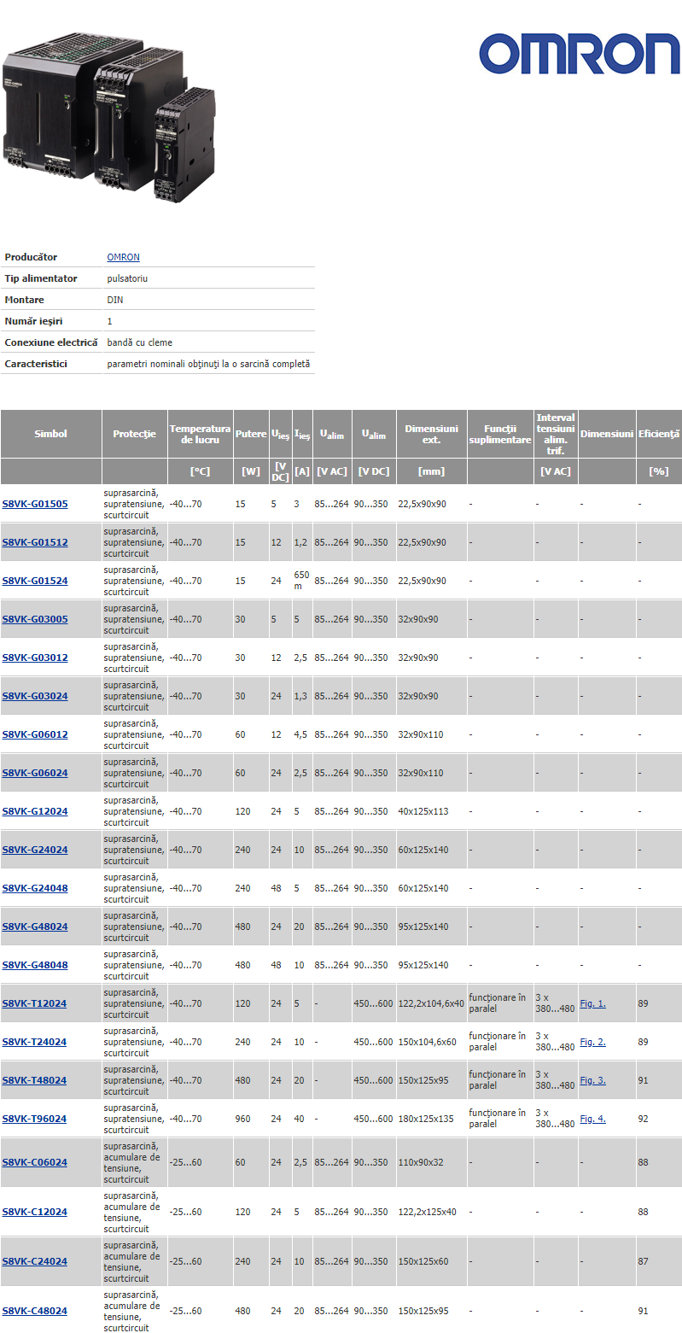
Task: Click the '650 m' current cell
Action: (302, 581)
